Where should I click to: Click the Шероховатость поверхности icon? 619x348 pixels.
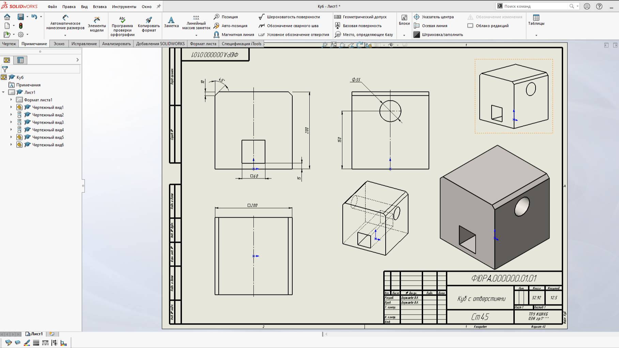[x=262, y=16]
